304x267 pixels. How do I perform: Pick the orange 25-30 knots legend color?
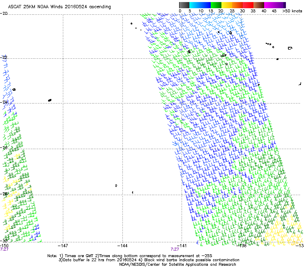tap(237, 5)
